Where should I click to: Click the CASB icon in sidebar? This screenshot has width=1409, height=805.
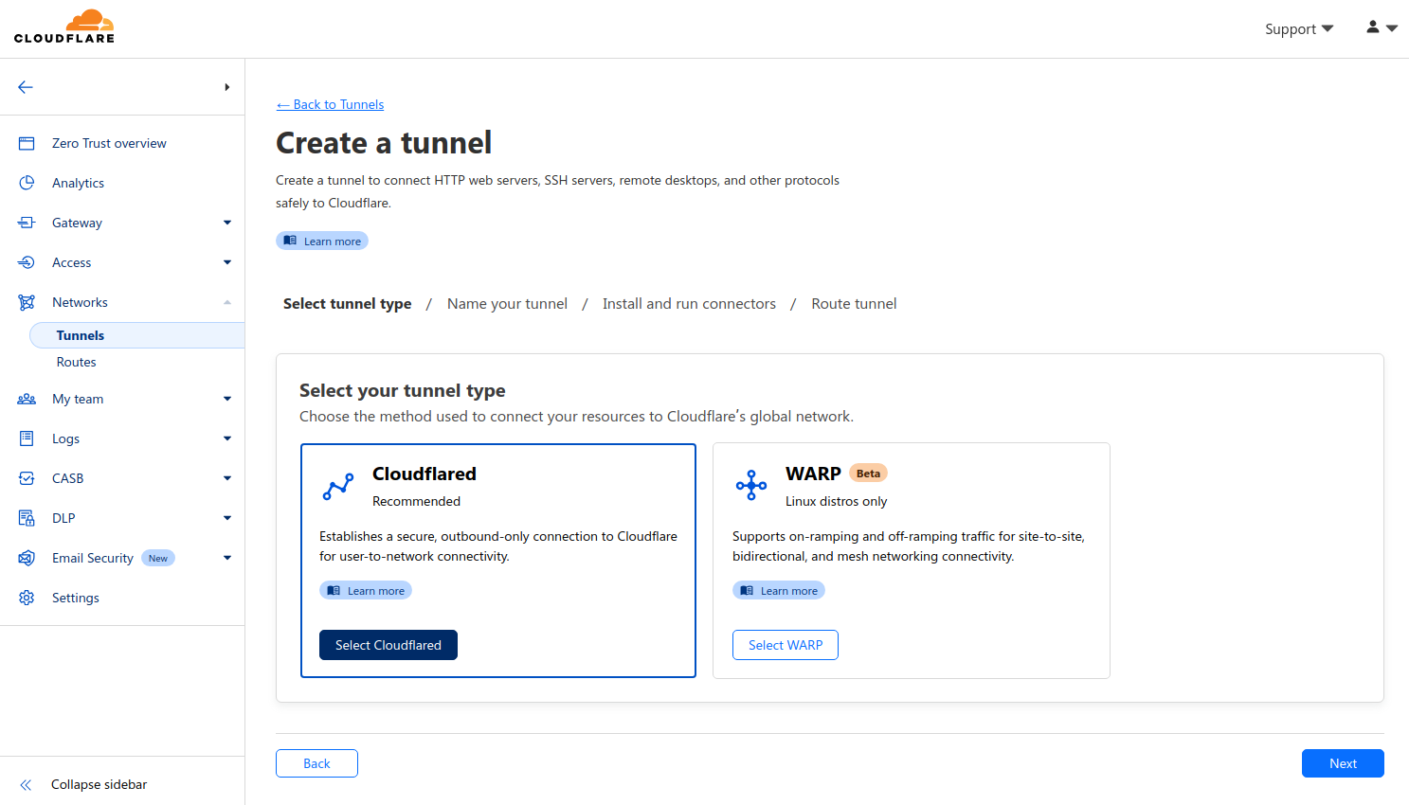27,478
